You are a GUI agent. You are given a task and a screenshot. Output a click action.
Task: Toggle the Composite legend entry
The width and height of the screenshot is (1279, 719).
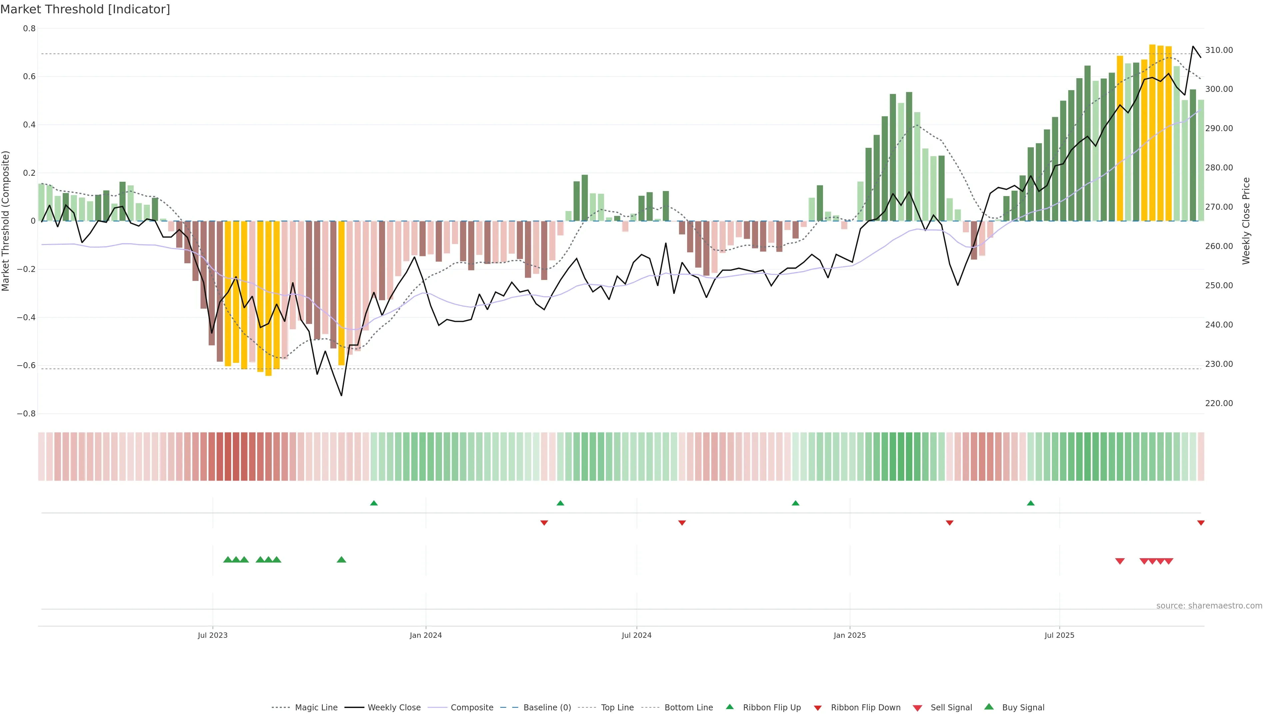[x=472, y=708]
